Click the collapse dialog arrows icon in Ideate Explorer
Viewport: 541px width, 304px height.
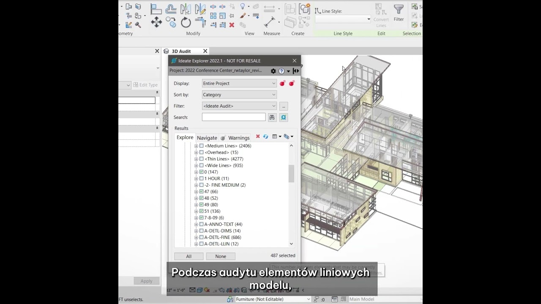(296, 71)
